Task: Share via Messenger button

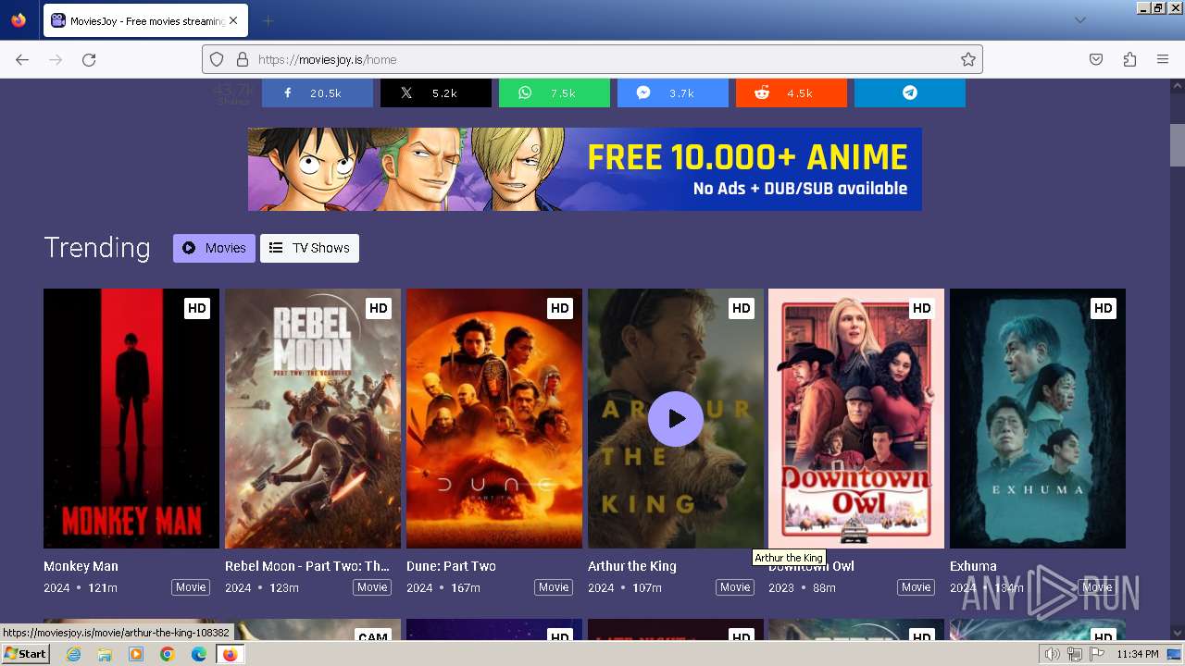Action: 672,92
